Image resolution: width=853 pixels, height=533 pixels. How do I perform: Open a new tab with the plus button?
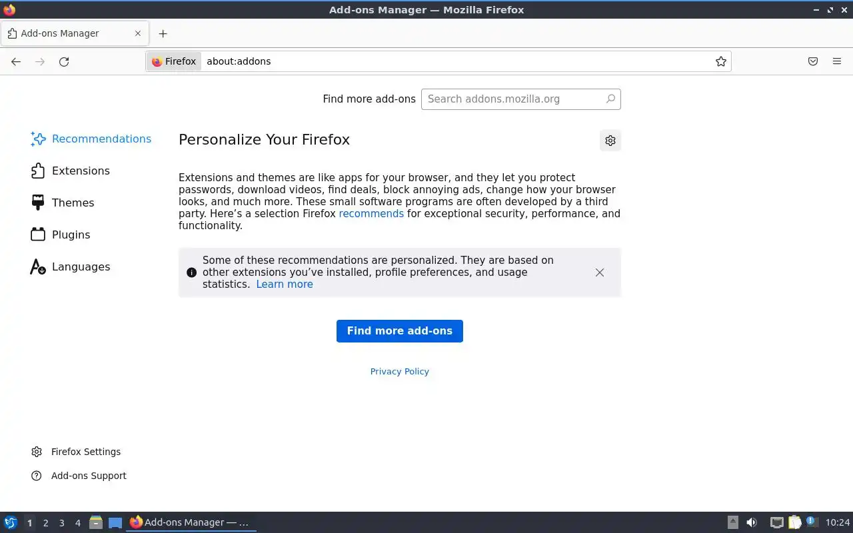click(x=163, y=33)
